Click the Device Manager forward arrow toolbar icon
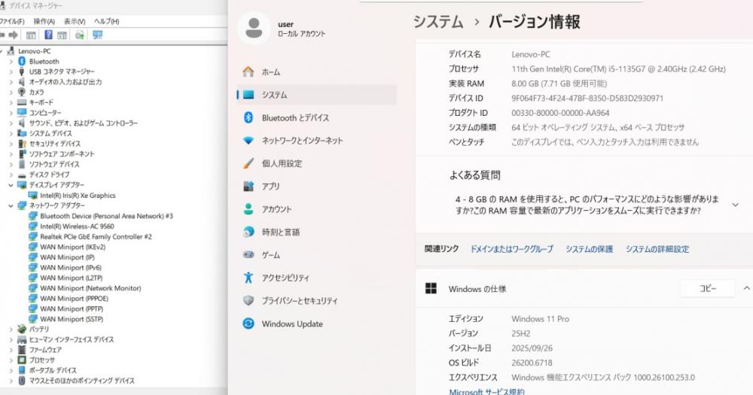This screenshot has height=395, width=753. tap(13, 35)
